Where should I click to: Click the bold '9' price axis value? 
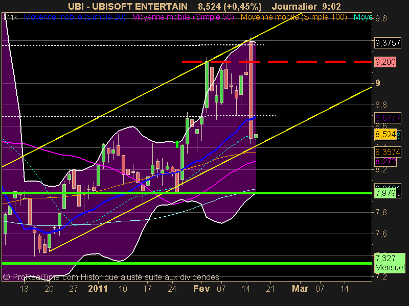pyautogui.click(x=377, y=83)
